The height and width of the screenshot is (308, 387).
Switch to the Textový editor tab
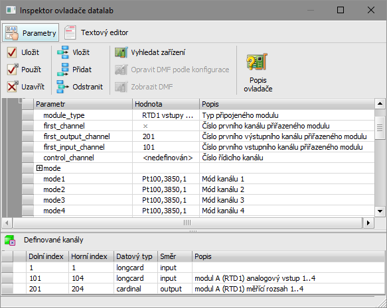point(96,32)
